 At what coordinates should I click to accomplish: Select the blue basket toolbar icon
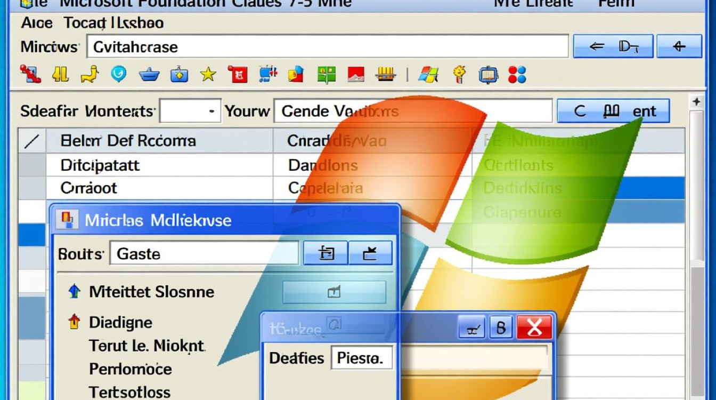coord(149,75)
